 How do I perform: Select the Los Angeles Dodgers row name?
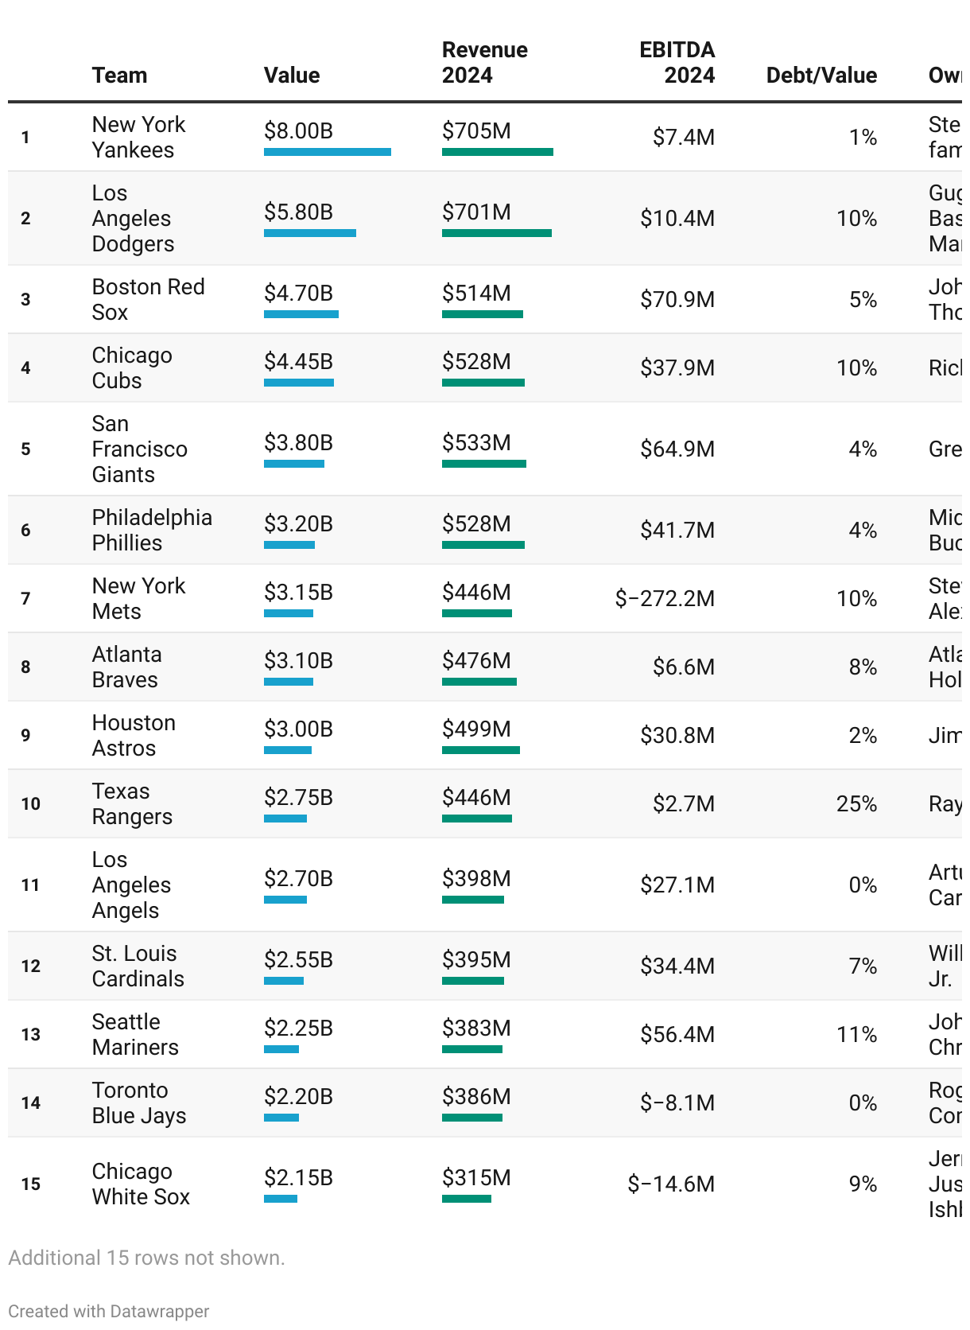[131, 218]
